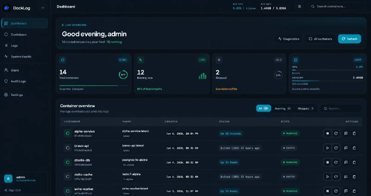The height and width of the screenshot is (196, 371).
Task: Start the delta-cache container
Action: (328, 177)
